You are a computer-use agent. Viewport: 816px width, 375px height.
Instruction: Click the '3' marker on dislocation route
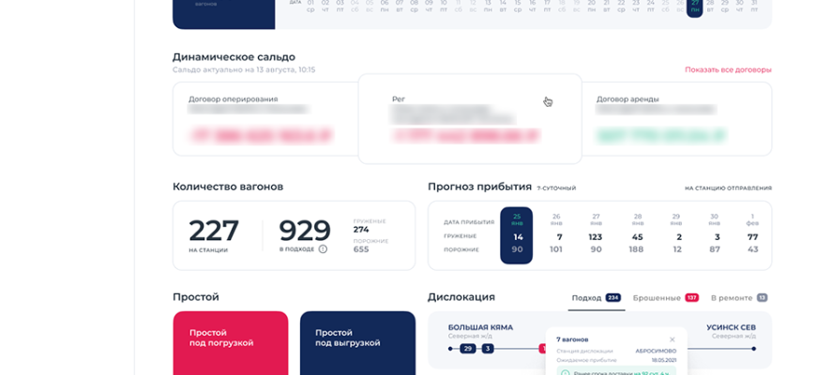[488, 349]
